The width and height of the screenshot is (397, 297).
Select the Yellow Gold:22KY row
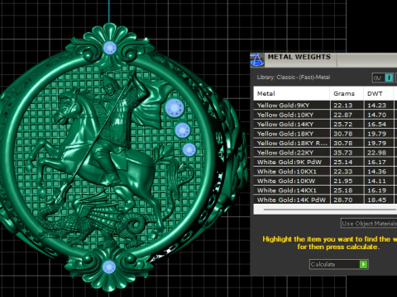[x=325, y=153]
